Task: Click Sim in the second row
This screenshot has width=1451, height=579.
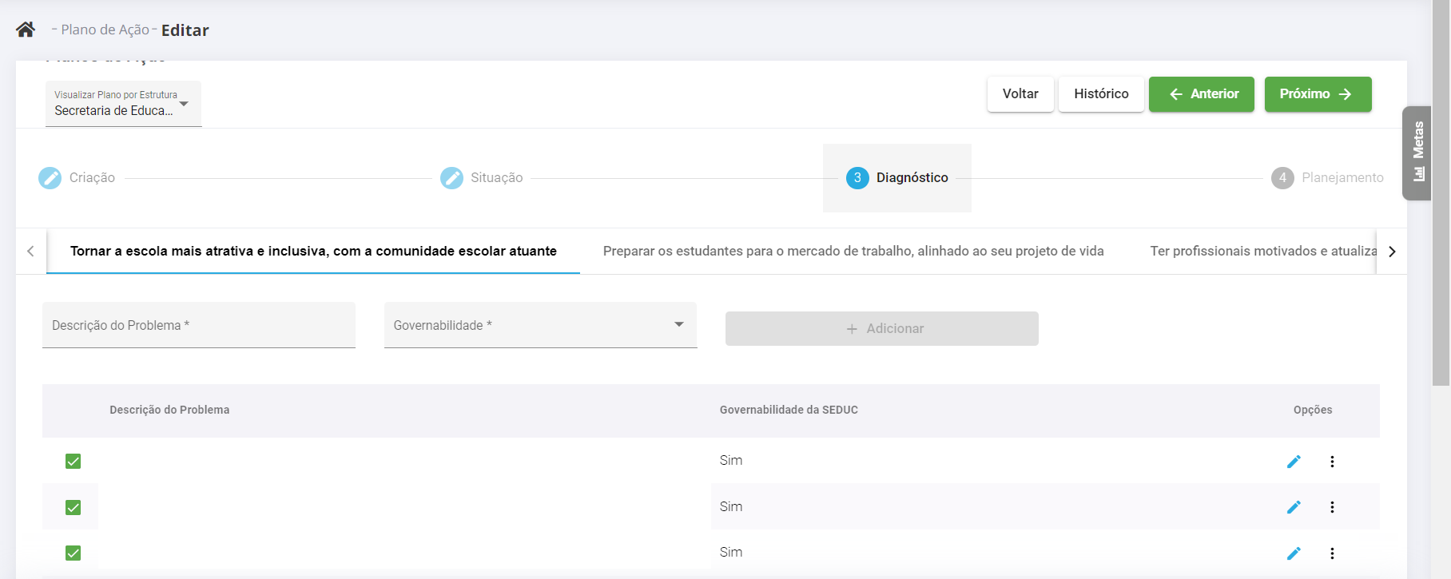Action: (x=731, y=506)
